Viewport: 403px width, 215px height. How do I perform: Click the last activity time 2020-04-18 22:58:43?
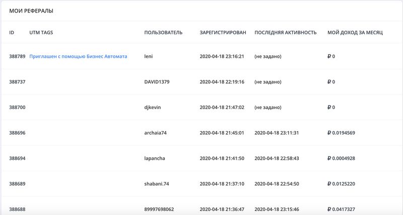[x=277, y=158]
